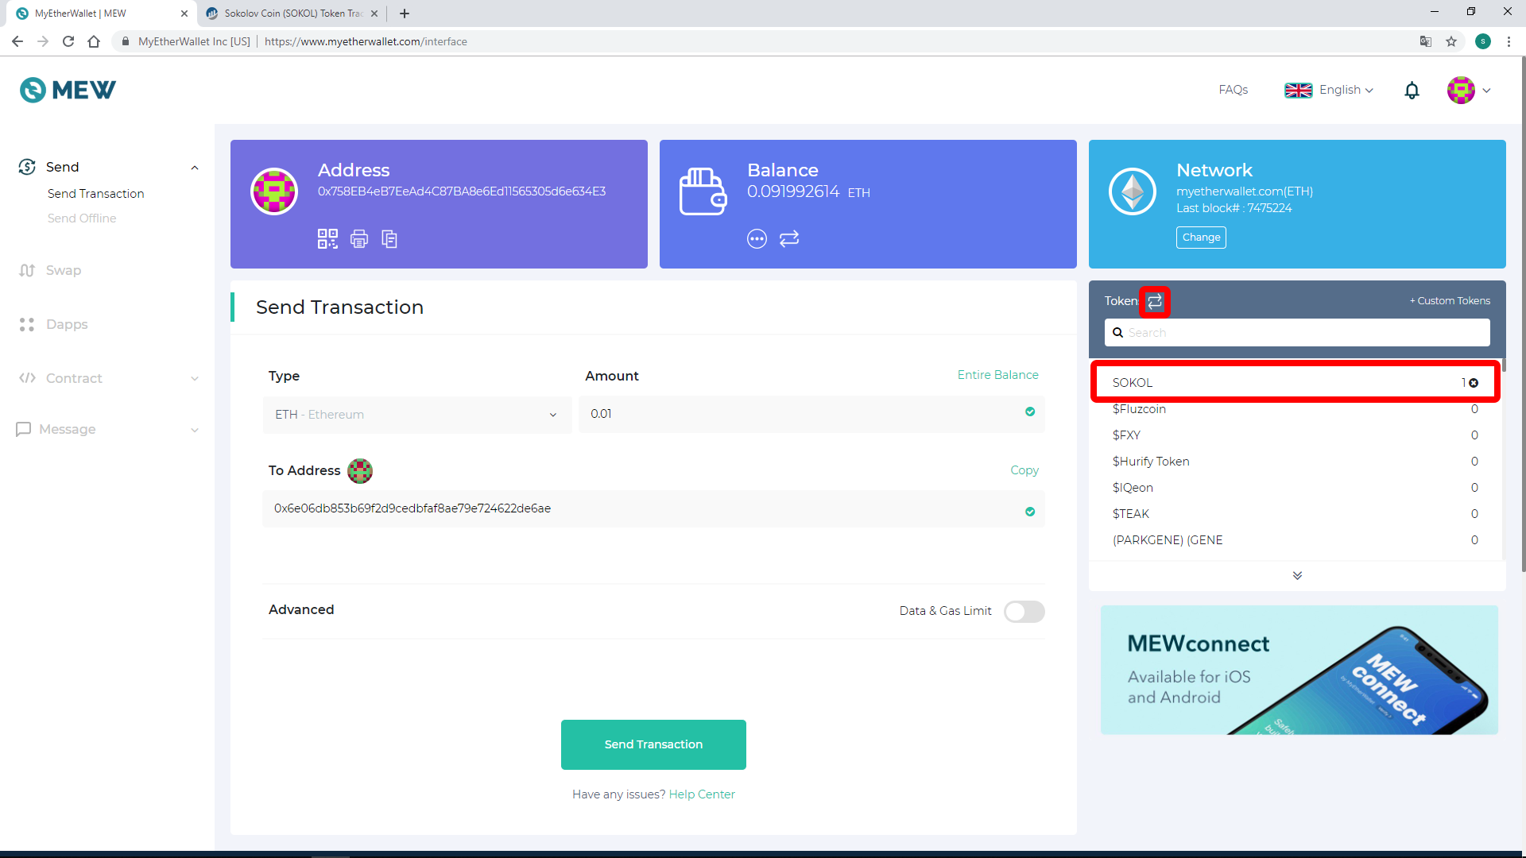The image size is (1526, 858).
Task: Open the ETH - Ethereum type dropdown
Action: 417,415
